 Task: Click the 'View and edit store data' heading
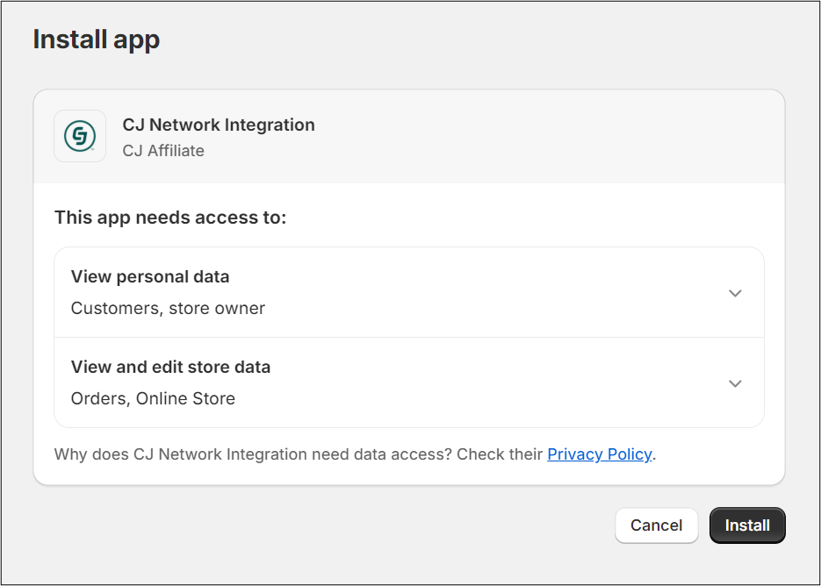(170, 368)
